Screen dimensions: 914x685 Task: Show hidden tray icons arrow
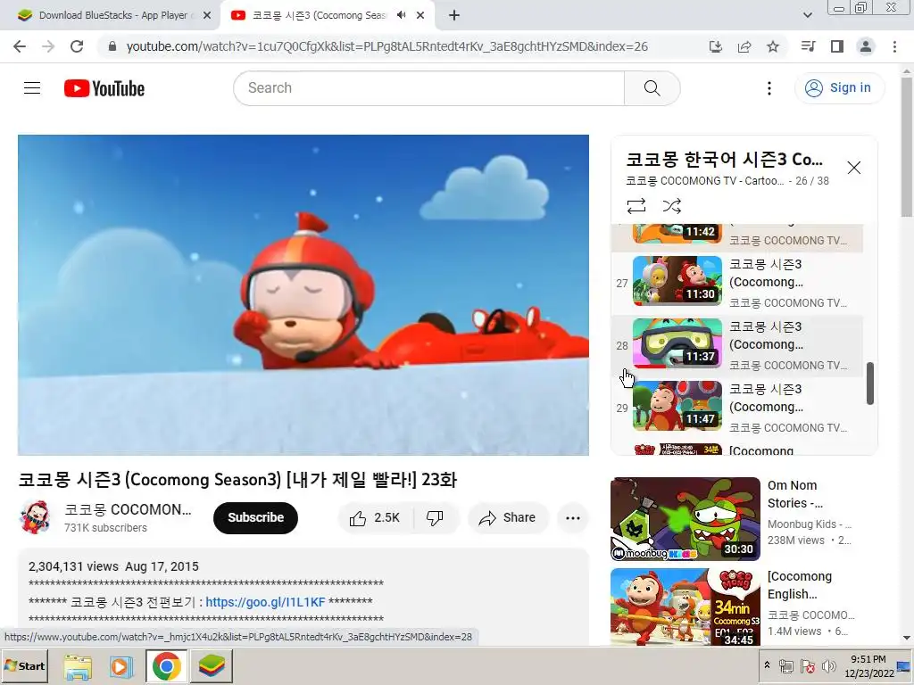click(x=767, y=665)
